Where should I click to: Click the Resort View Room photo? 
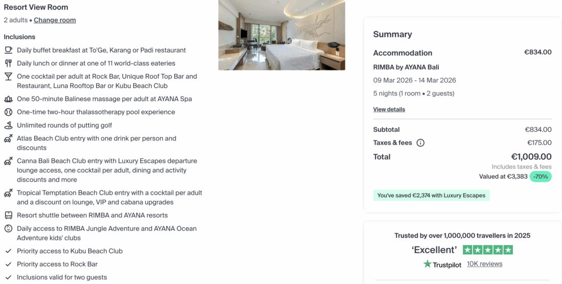coord(282,35)
